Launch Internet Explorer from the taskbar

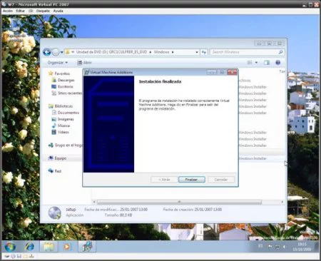[x=29, y=247]
